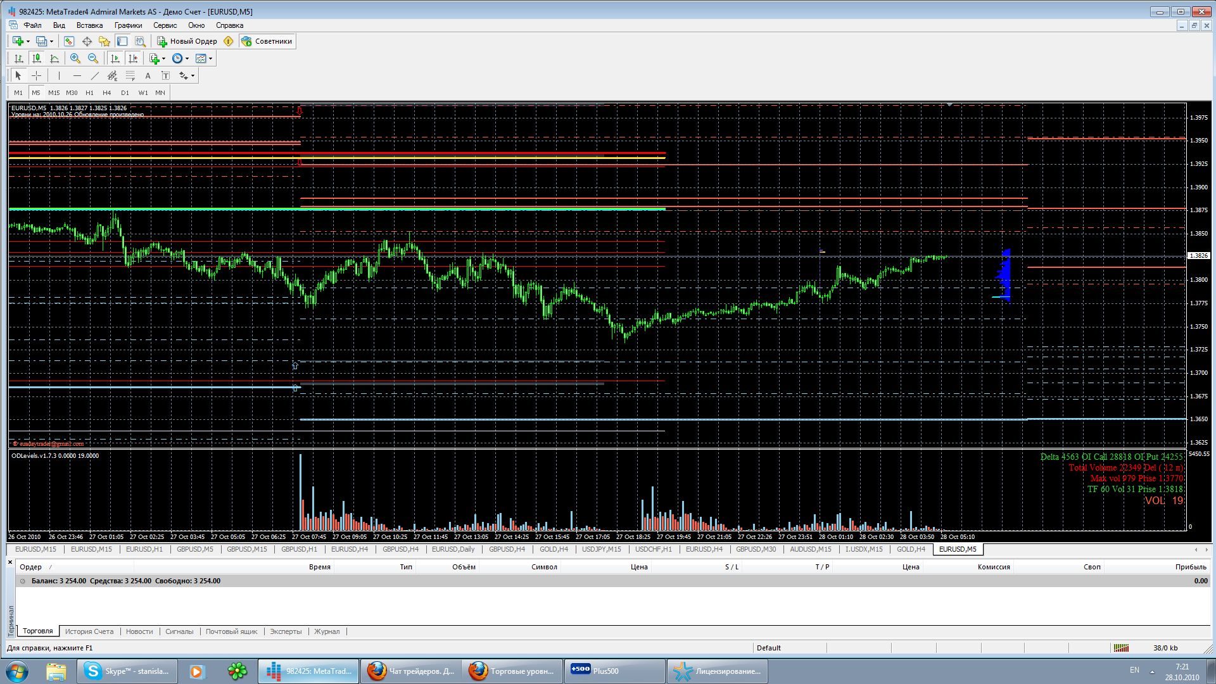
Task: Select the crosshair tool
Action: click(36, 75)
